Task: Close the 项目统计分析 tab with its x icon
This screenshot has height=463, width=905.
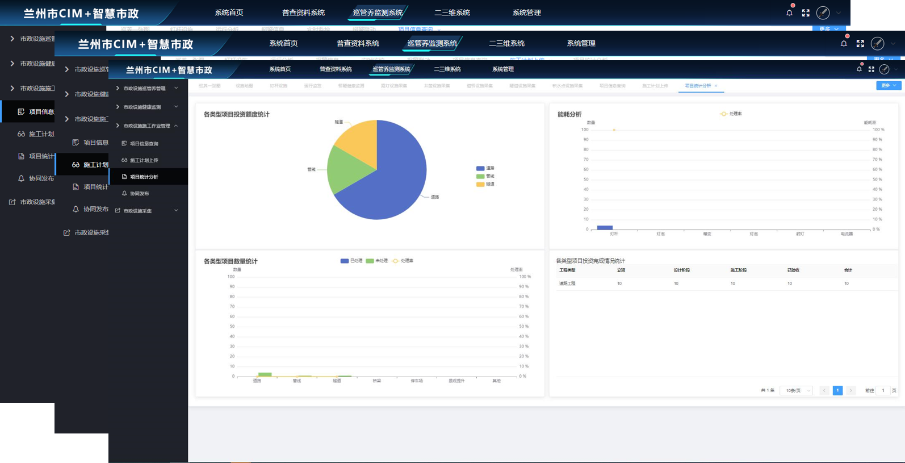Action: tap(716, 86)
